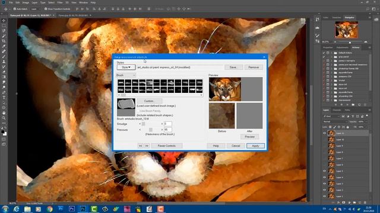Open the Opacity value dropdown arrow
Image resolution: width=380 pixels, height=213 pixels.
[367, 121]
